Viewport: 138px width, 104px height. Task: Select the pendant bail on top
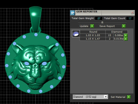tap(36, 20)
